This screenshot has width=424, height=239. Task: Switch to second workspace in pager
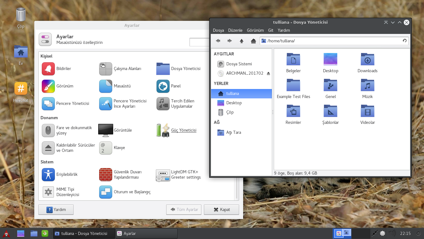click(x=361, y=233)
